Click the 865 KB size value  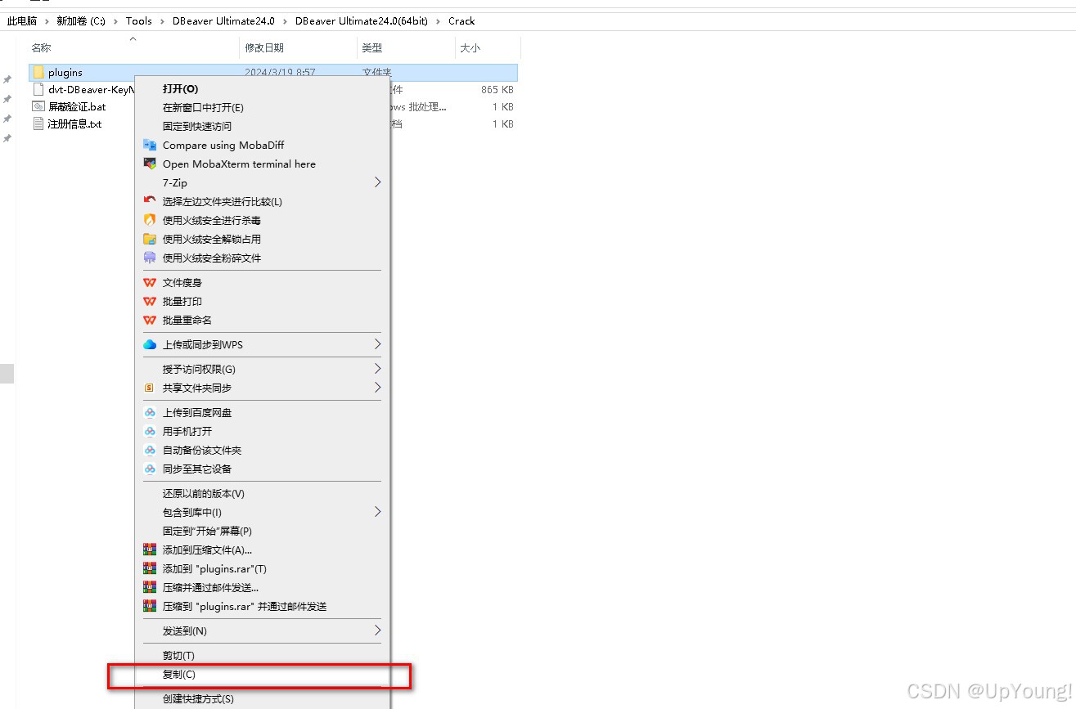click(497, 89)
